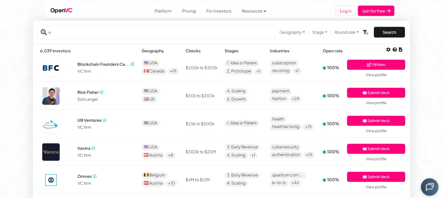443x198 pixels.
Task: Open the Rick Fisher investor name
Action: (x=88, y=92)
